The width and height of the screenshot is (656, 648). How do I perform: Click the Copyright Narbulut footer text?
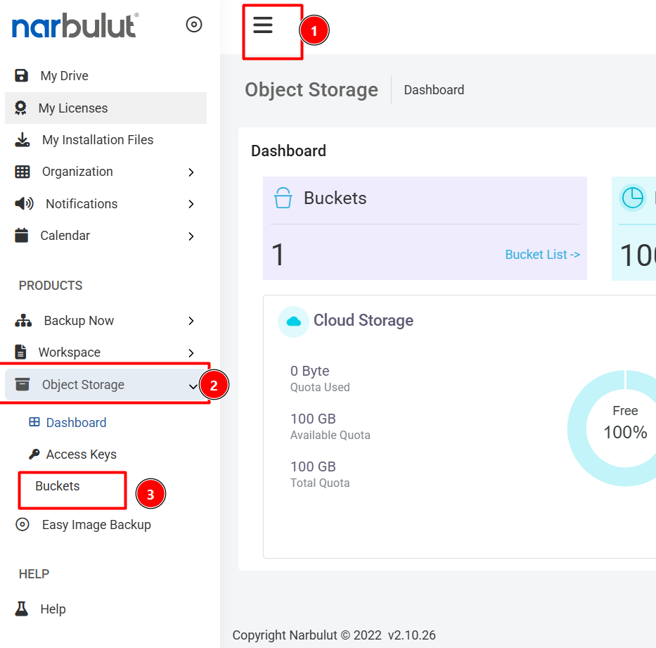(334, 635)
